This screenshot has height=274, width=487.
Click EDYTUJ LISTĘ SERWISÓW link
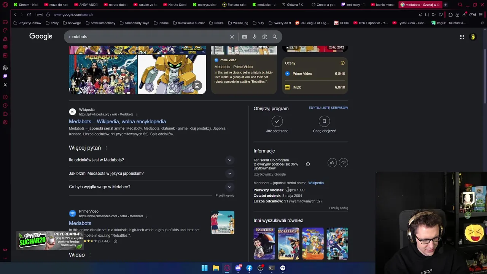click(x=328, y=108)
